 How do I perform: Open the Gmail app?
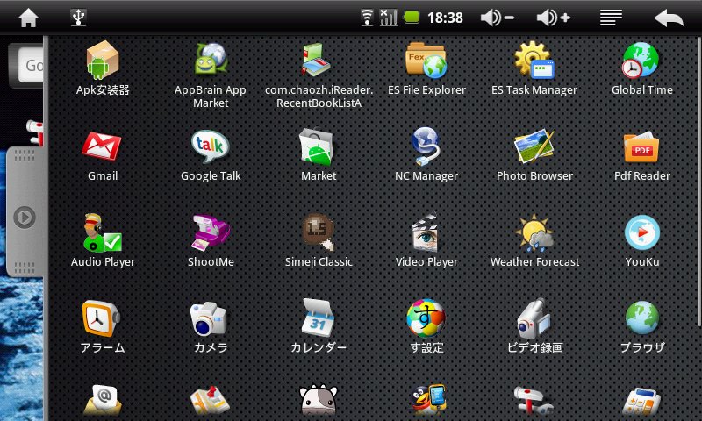(103, 154)
